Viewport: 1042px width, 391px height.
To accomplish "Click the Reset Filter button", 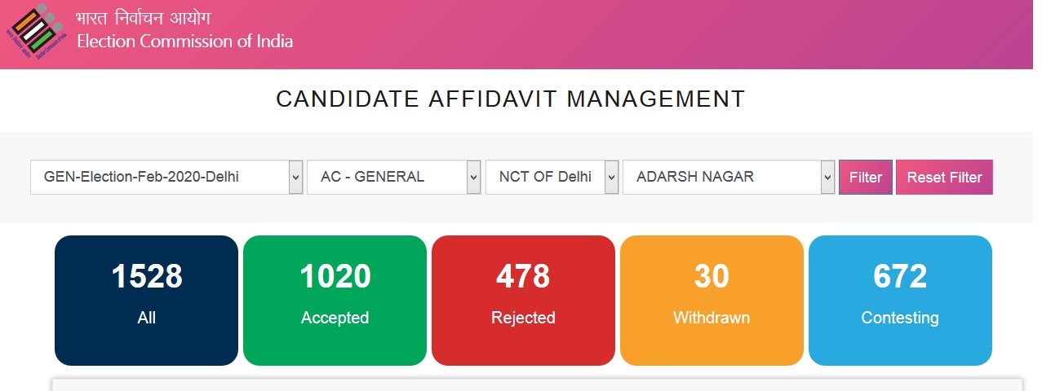I will [x=944, y=177].
